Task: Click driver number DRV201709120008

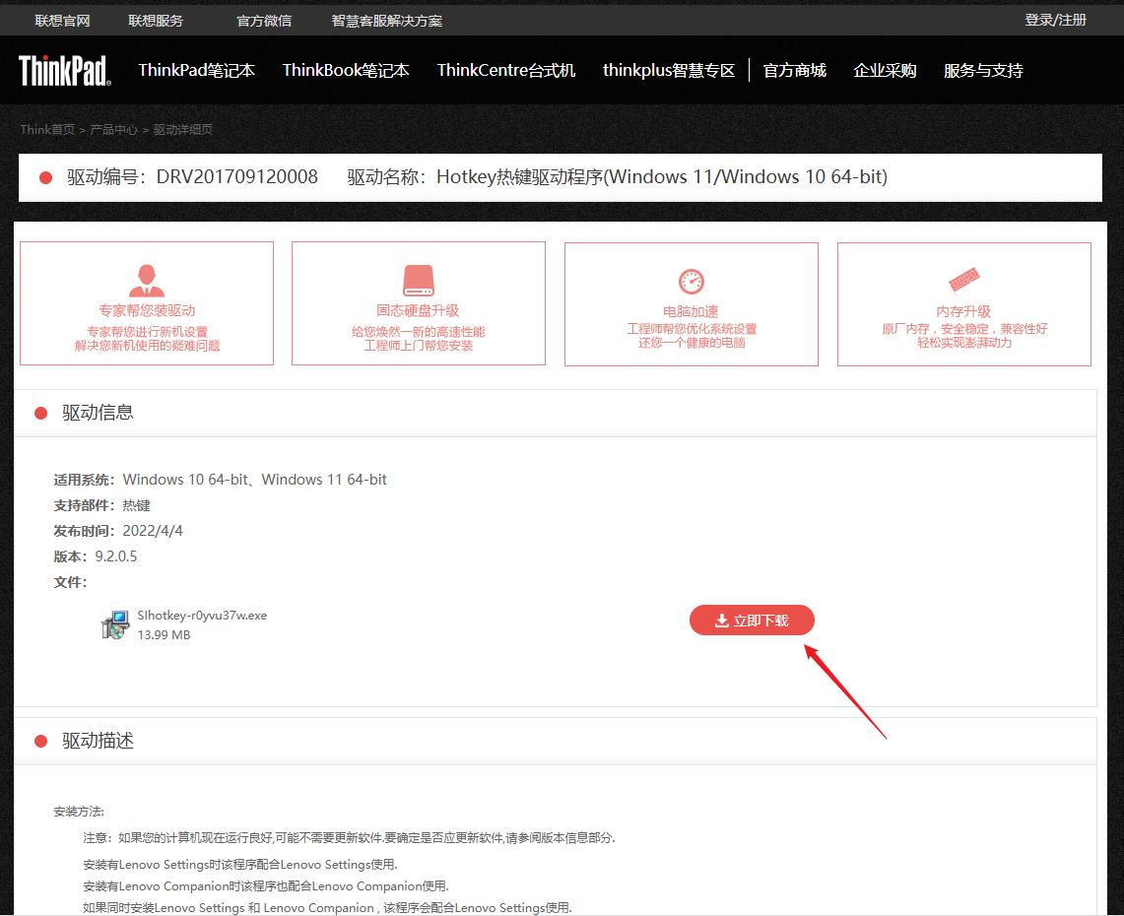Action: pos(237,177)
